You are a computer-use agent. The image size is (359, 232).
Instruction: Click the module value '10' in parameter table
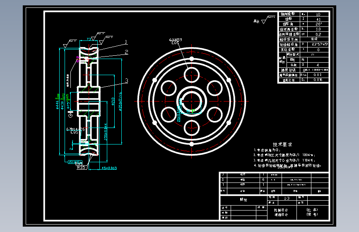point(318,14)
